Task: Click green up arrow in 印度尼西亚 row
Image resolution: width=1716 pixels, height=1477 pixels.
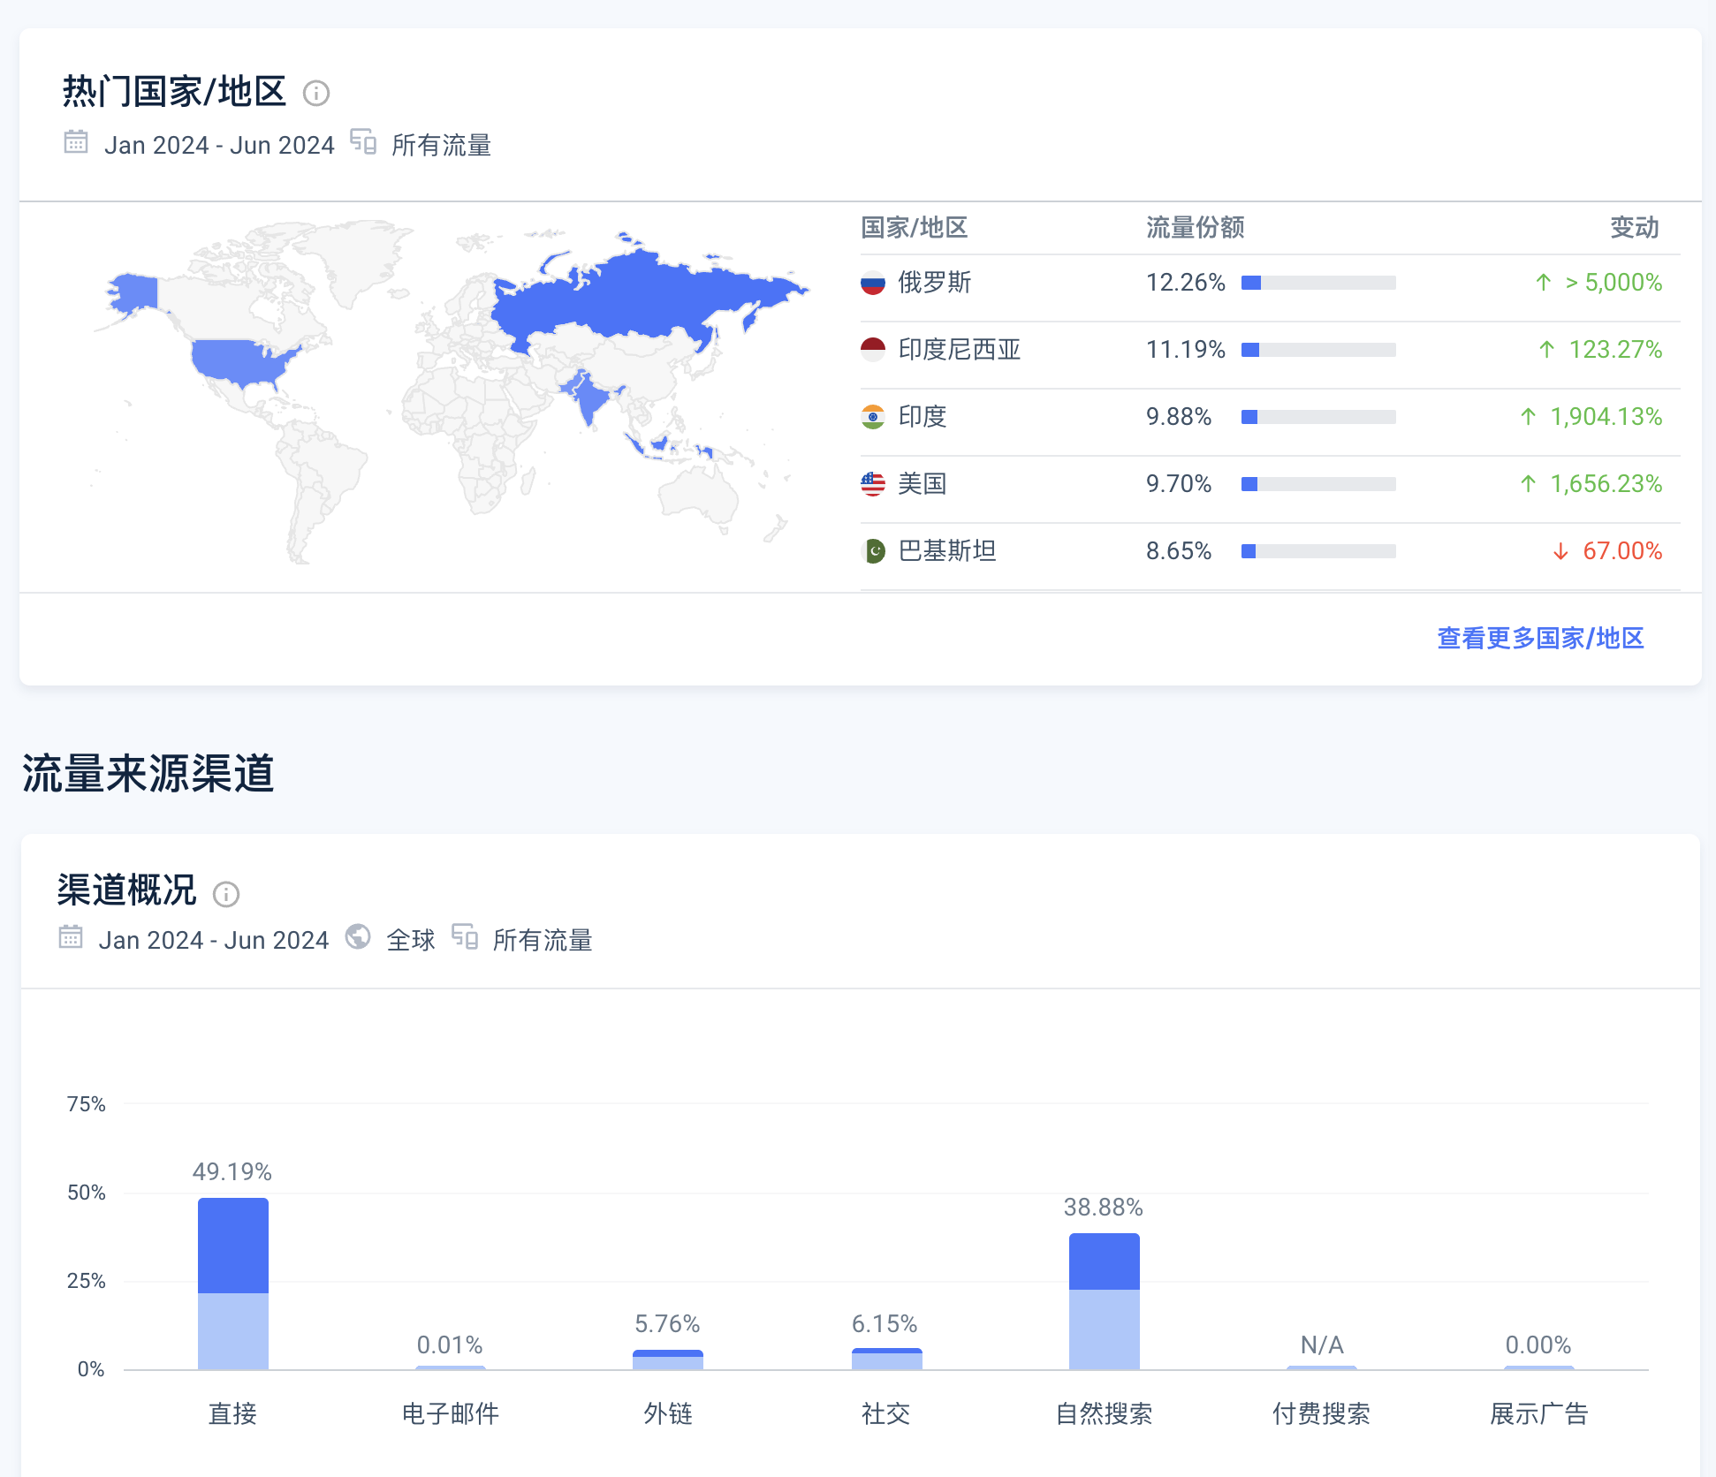Action: (1547, 350)
